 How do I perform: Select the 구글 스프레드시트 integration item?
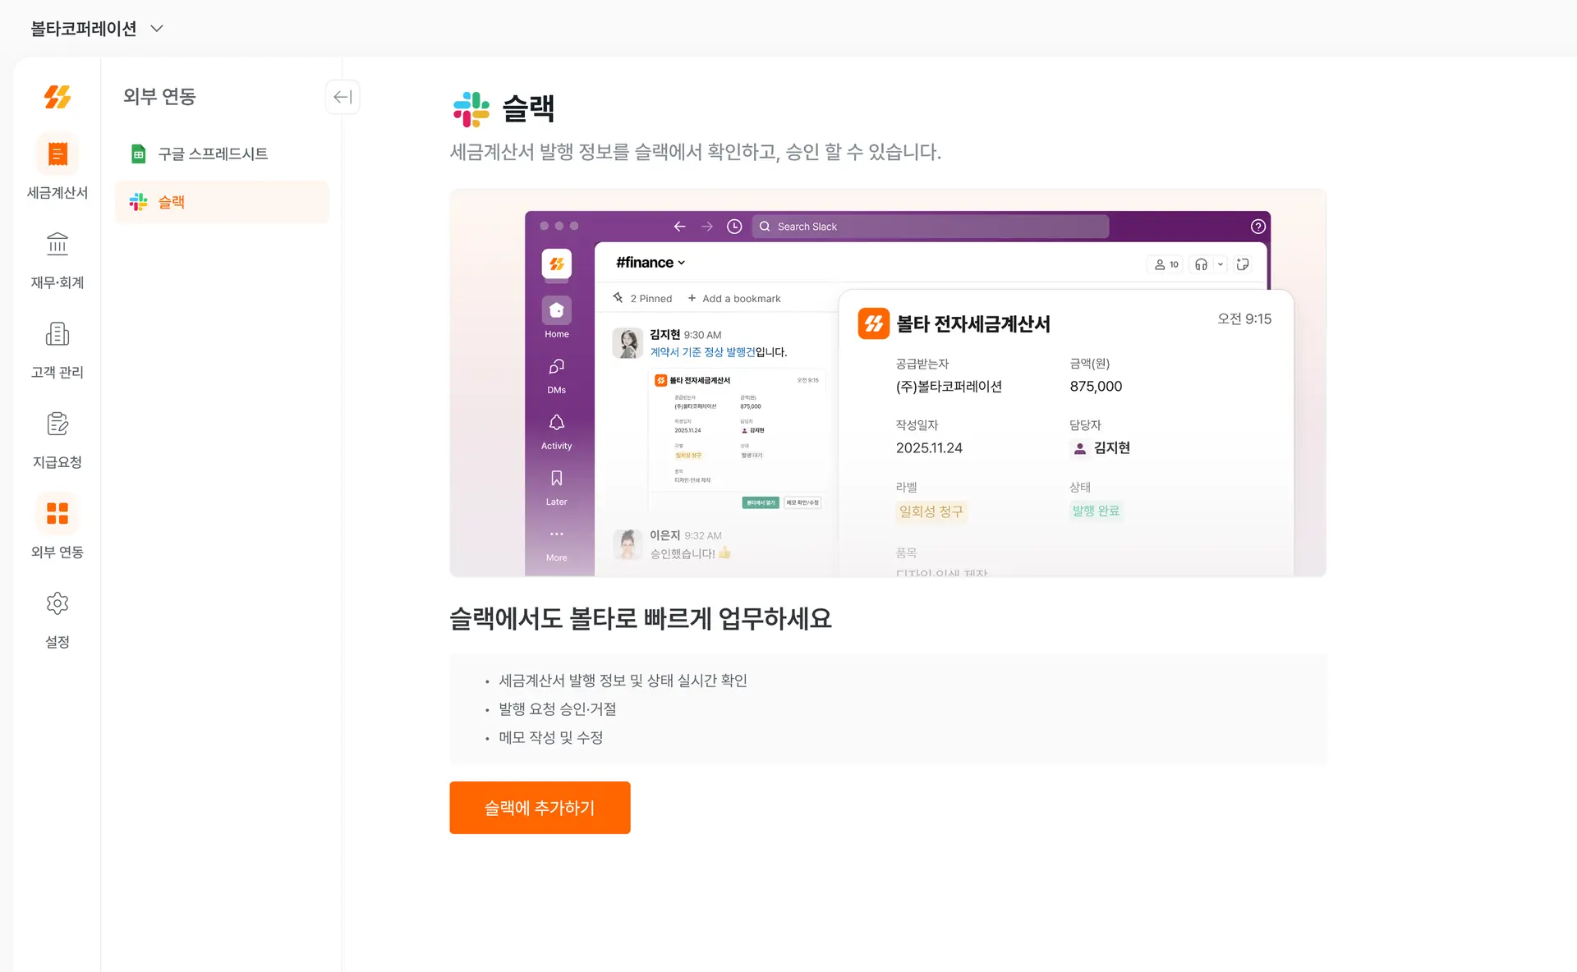(x=212, y=154)
